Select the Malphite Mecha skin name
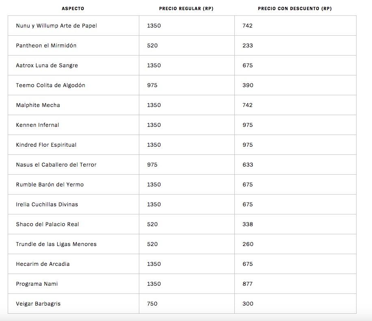Screen dimensions: 372x321 pyautogui.click(x=38, y=105)
